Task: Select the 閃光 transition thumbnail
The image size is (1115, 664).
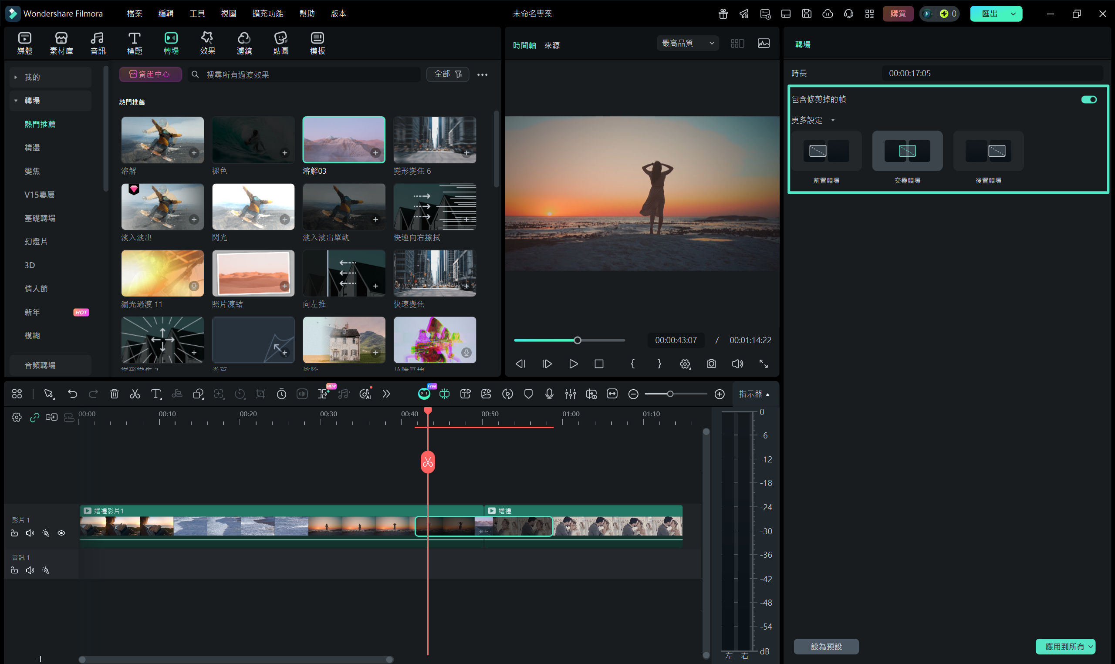Action: point(253,207)
